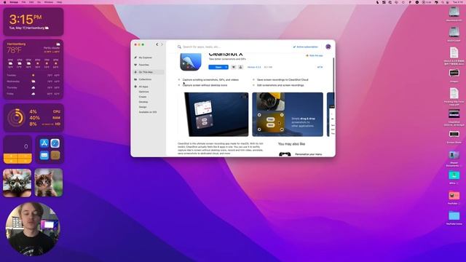Click the folder icon beside Collections
The width and height of the screenshot is (466, 262).
(x=135, y=79)
